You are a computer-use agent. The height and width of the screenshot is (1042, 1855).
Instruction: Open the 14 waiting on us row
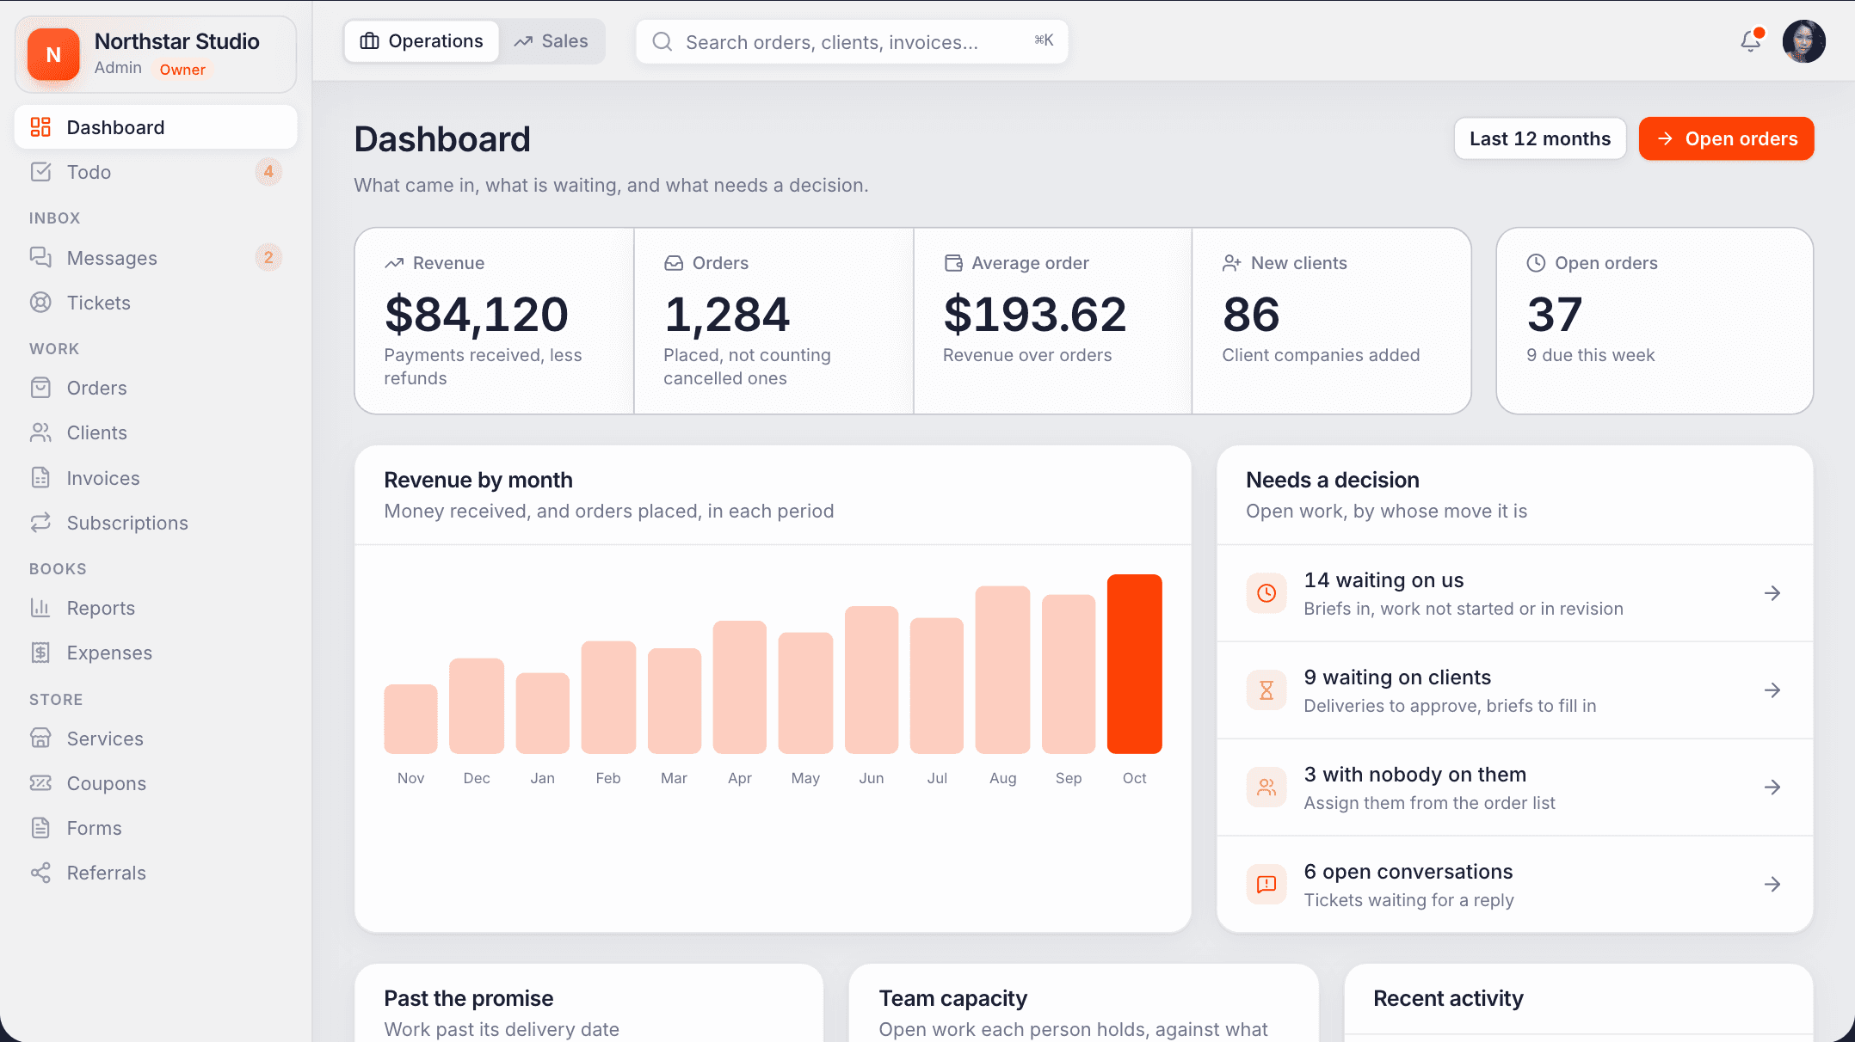pos(1514,593)
